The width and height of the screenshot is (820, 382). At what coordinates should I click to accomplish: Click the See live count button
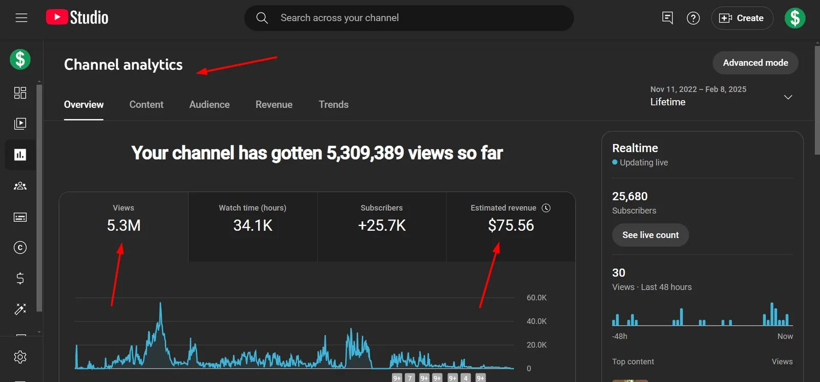click(x=650, y=235)
